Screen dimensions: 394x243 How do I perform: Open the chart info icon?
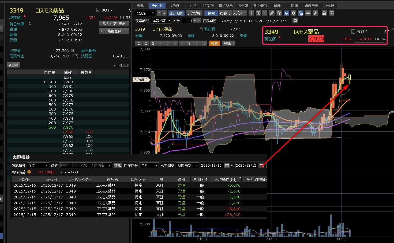294,13
